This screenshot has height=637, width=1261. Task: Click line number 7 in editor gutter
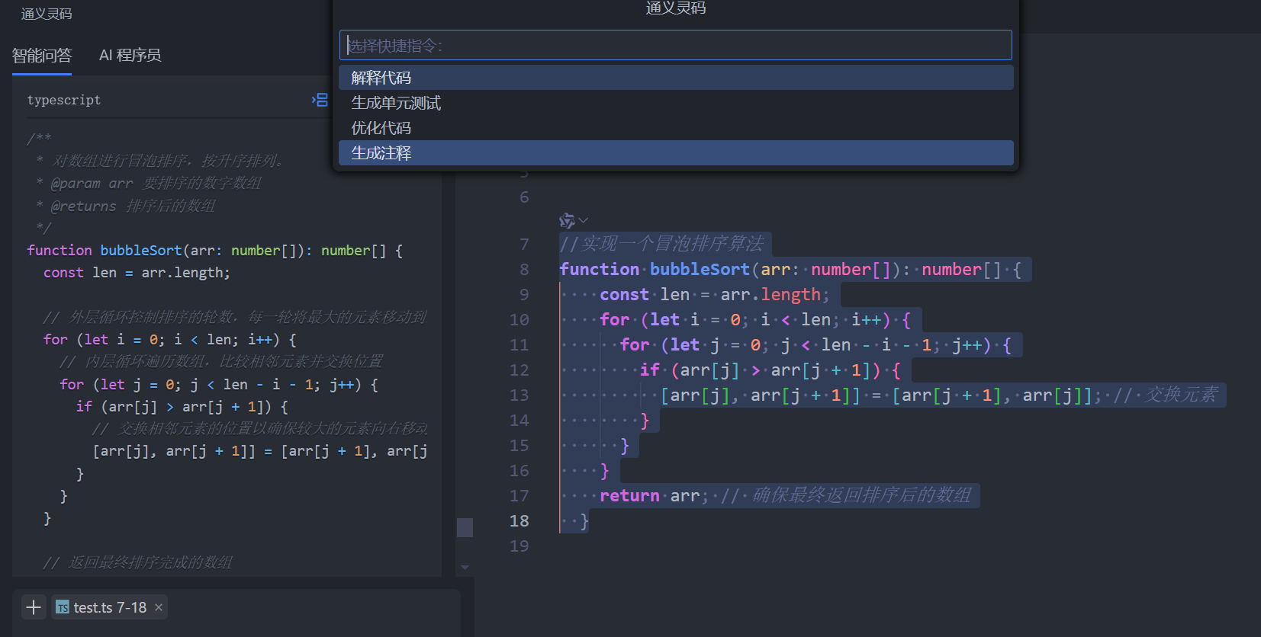click(x=524, y=245)
